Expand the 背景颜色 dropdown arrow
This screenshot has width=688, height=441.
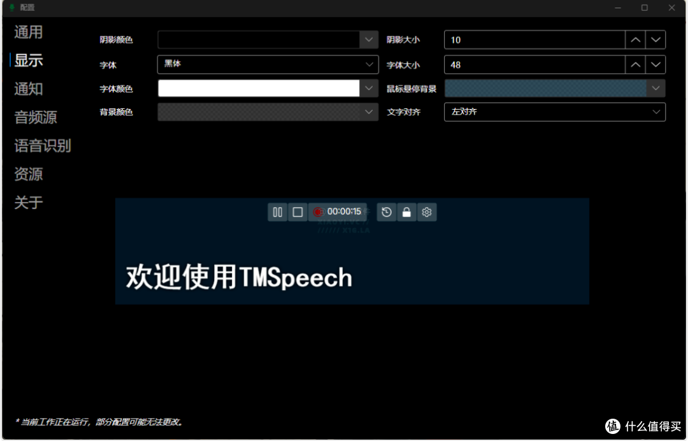369,112
